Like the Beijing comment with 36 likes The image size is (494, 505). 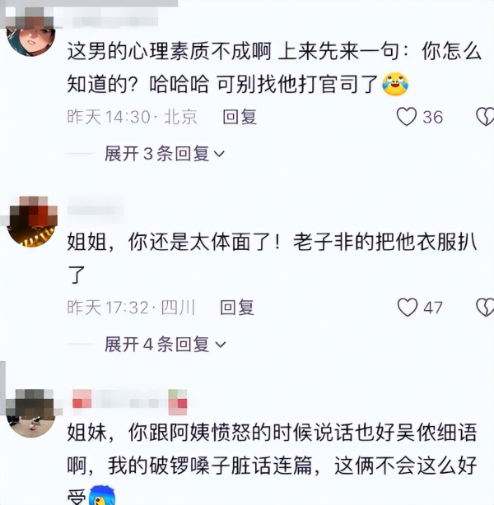point(406,117)
